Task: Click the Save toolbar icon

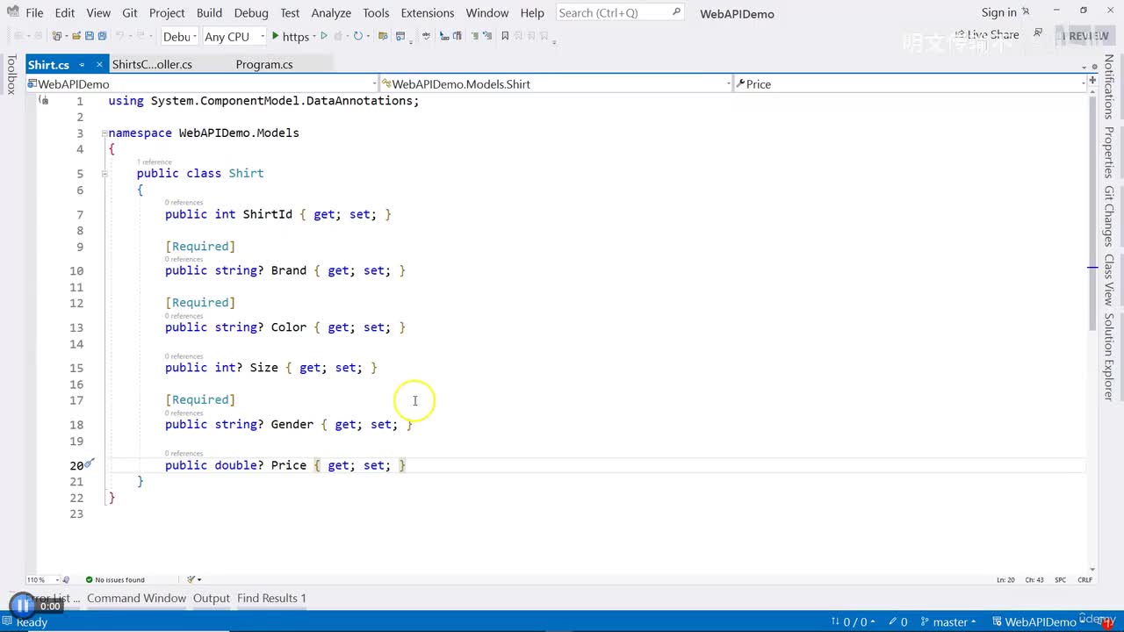Action: (x=90, y=36)
